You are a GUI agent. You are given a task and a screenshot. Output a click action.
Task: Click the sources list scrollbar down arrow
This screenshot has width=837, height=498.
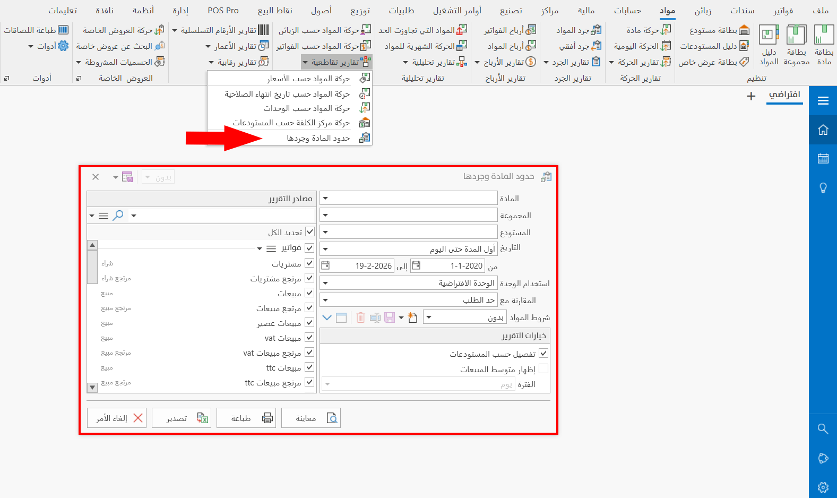pyautogui.click(x=92, y=388)
